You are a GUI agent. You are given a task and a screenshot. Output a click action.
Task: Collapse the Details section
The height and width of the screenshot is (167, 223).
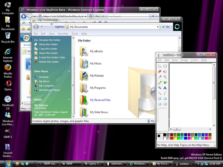click(x=69, y=99)
